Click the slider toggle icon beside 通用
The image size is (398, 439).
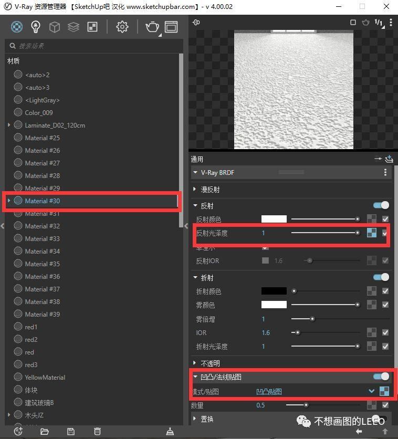[x=378, y=159]
